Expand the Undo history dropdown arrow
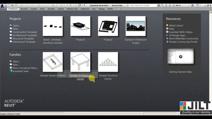Image resolution: width=212 pixels, height=119 pixels. (29, 5)
